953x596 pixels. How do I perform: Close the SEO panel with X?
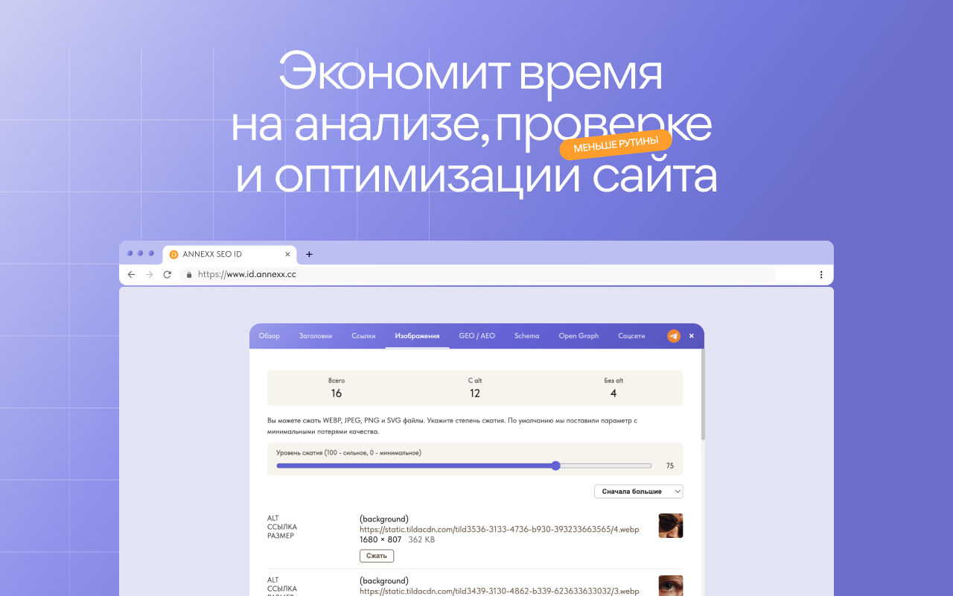coord(692,336)
